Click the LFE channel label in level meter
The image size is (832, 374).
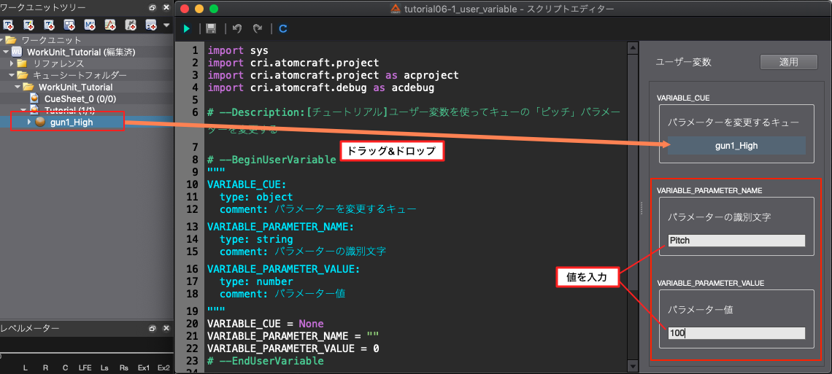point(85,367)
